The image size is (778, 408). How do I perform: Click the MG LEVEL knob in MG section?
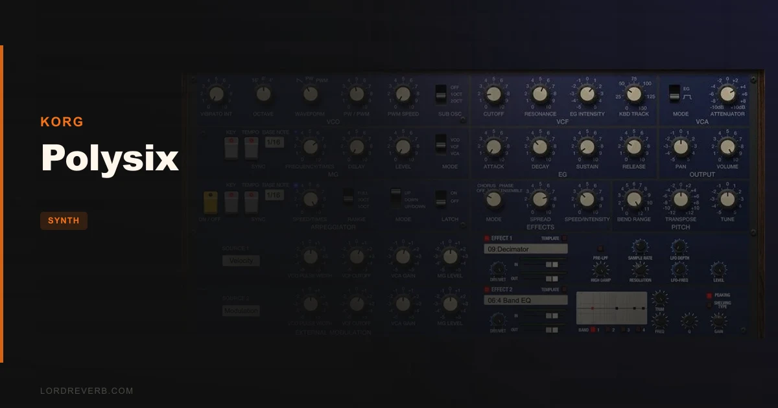pyautogui.click(x=403, y=147)
